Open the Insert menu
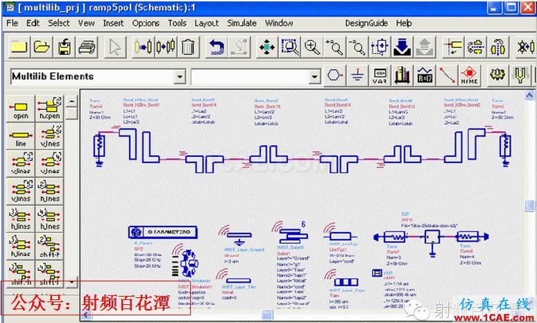The height and width of the screenshot is (323, 537). (x=113, y=23)
